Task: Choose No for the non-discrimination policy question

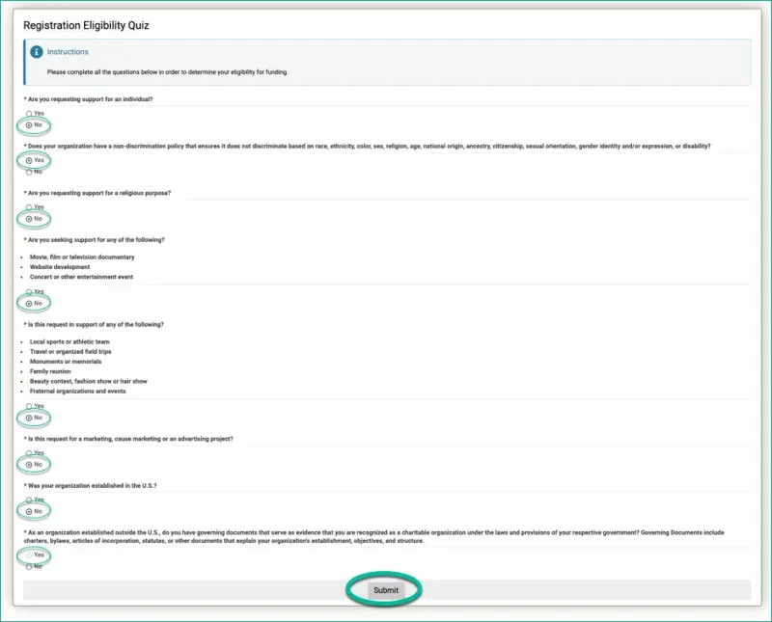Action: click(29, 172)
